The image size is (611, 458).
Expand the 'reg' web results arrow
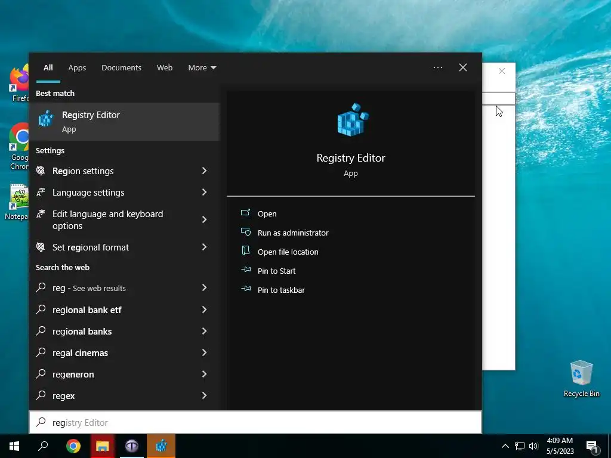(204, 287)
